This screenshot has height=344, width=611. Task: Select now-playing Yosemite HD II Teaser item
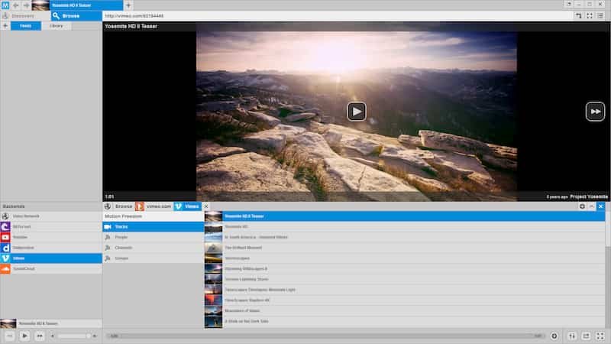click(x=51, y=323)
